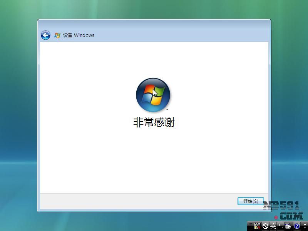Click the NB591 watermark text
Viewport: 308px width, 231px height.
[281, 206]
